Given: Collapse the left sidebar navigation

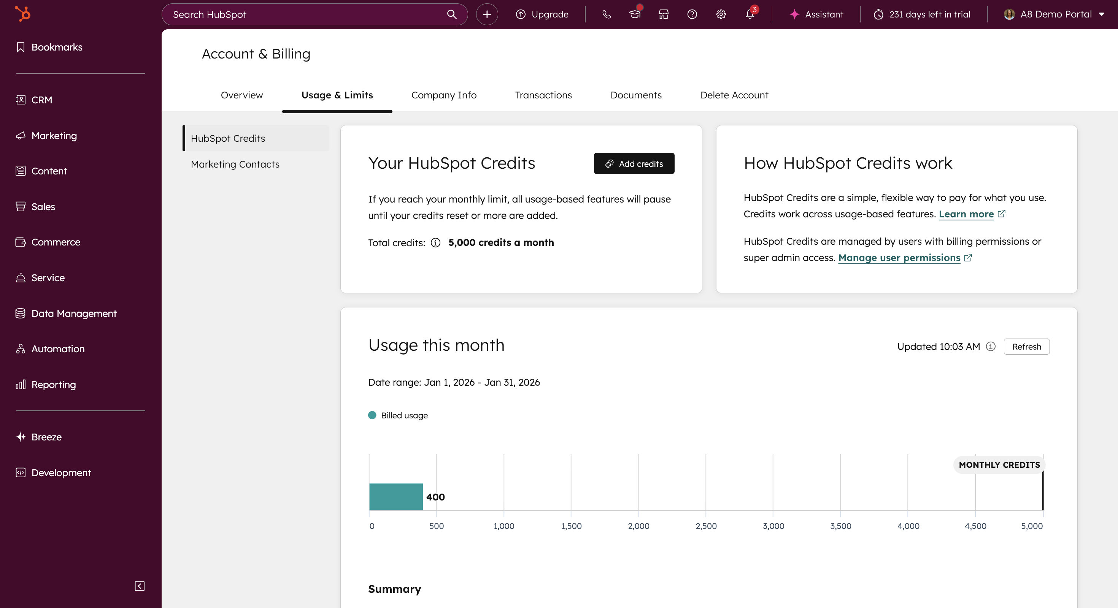Looking at the screenshot, I should 139,586.
